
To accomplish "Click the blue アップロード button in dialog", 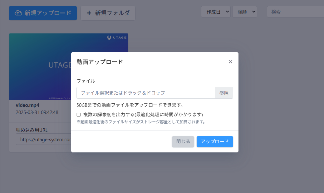I will (x=215, y=142).
